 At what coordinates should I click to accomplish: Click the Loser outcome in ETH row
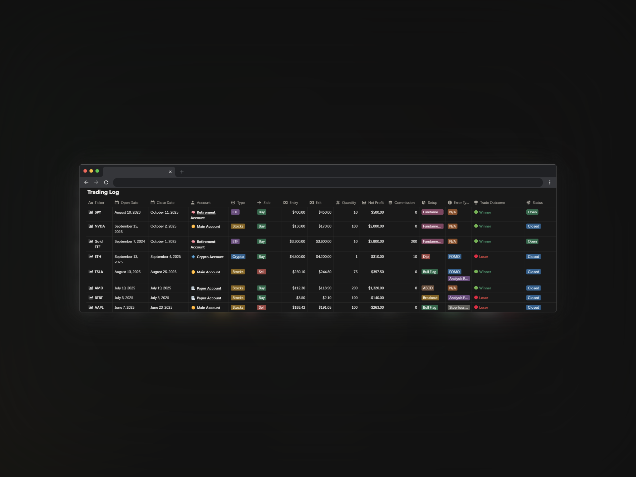pos(481,256)
